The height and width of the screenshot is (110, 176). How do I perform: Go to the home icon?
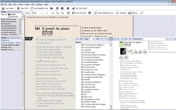68,8
